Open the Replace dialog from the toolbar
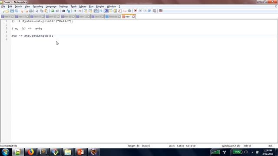 (68, 11)
